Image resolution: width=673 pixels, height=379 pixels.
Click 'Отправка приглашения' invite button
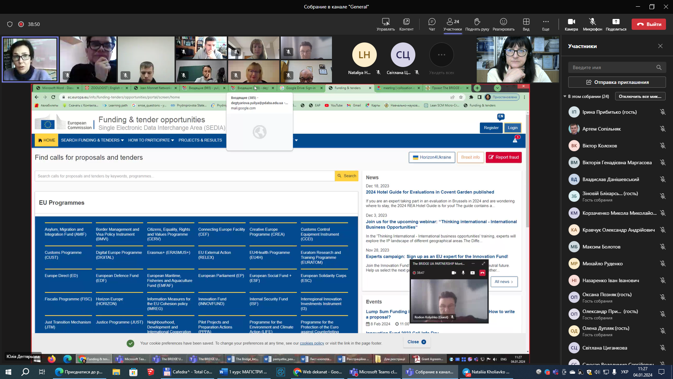(617, 82)
